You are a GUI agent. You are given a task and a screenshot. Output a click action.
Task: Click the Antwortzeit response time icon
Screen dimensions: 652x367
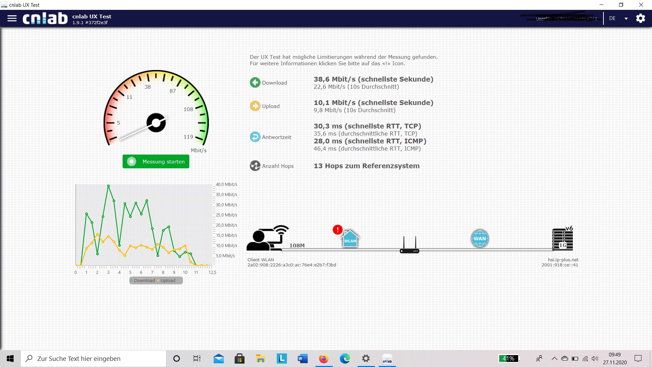[x=255, y=137]
